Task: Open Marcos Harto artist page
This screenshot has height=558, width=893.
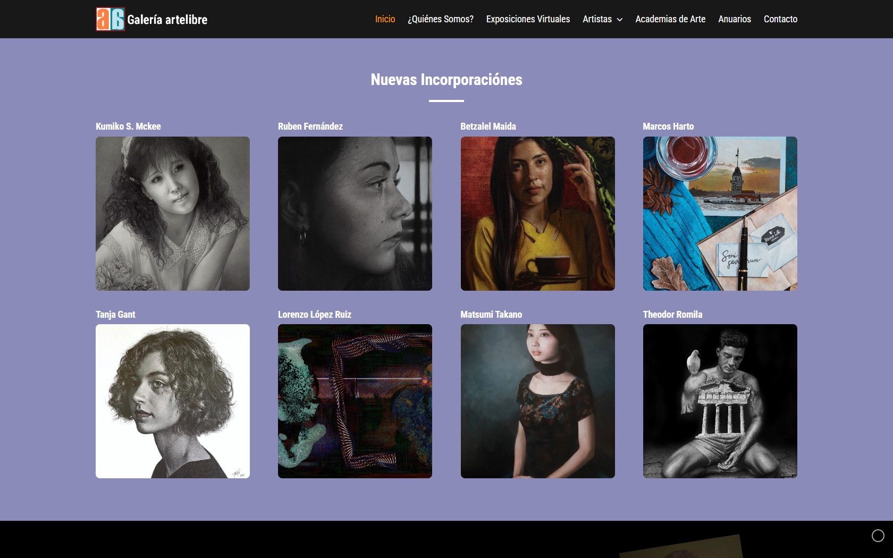Action: coord(668,126)
